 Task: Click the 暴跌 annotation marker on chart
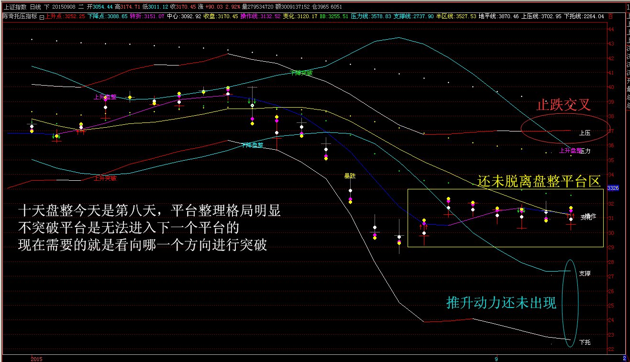350,176
